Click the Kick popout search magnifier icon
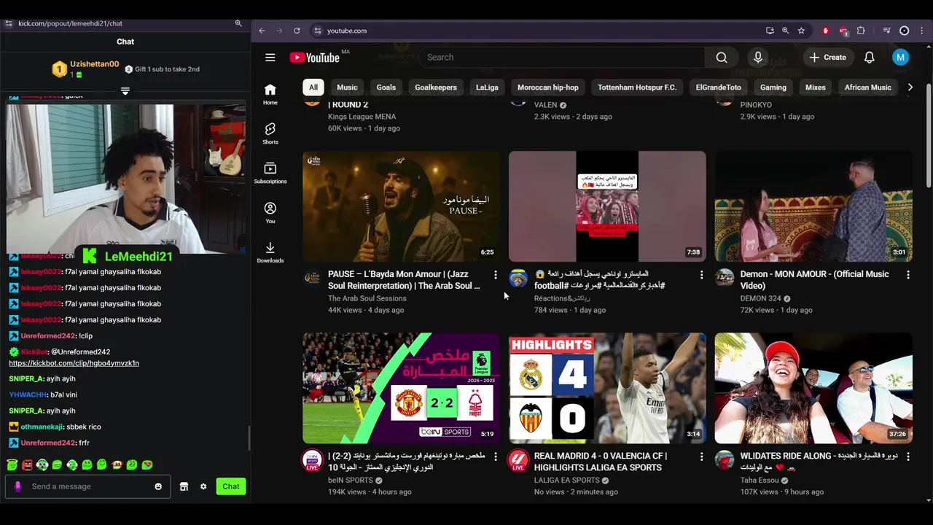Image resolution: width=933 pixels, height=525 pixels. [238, 23]
